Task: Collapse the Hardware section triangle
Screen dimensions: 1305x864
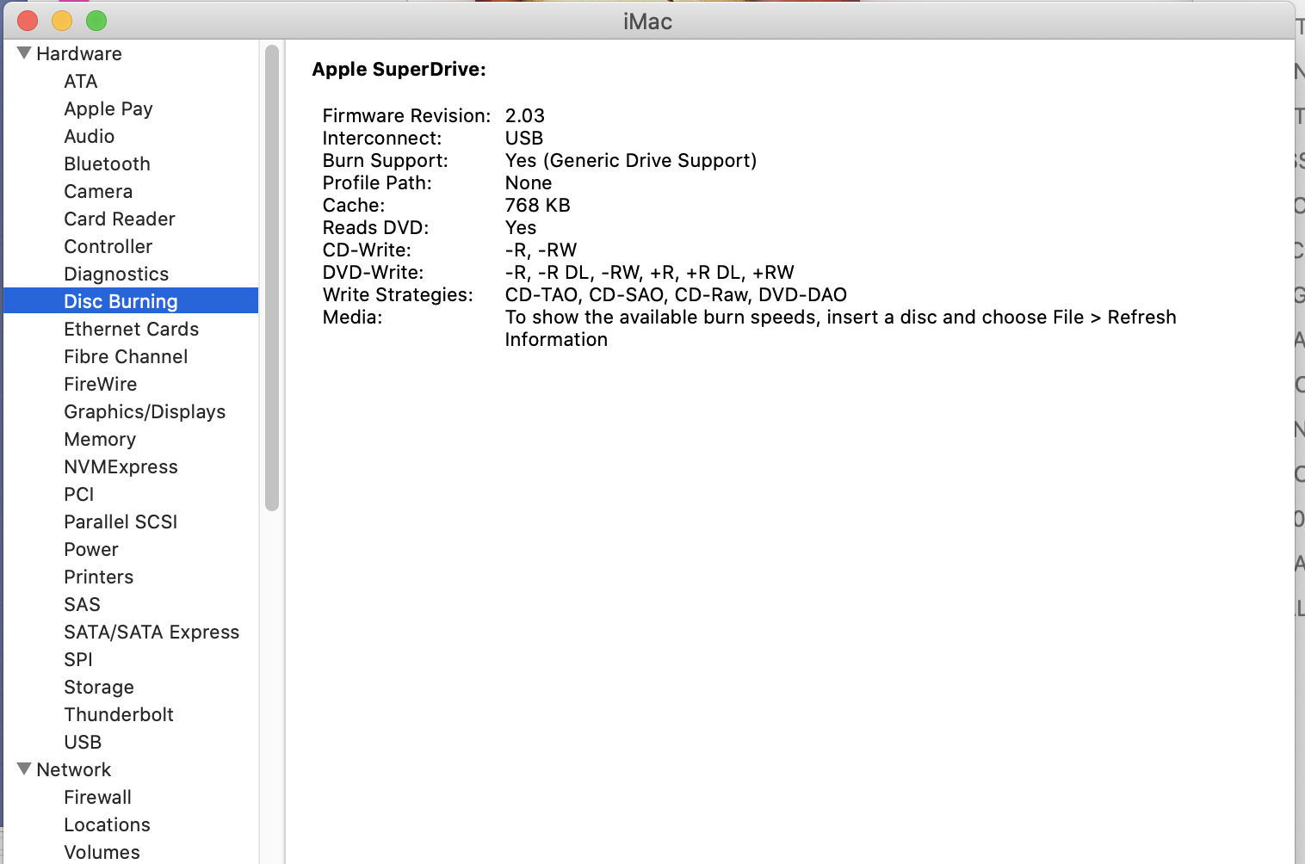Action: coord(24,53)
